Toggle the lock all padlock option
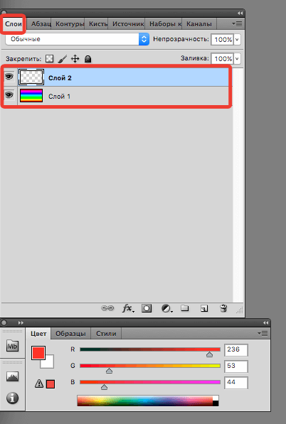This screenshot has width=286, height=424. pos(88,59)
